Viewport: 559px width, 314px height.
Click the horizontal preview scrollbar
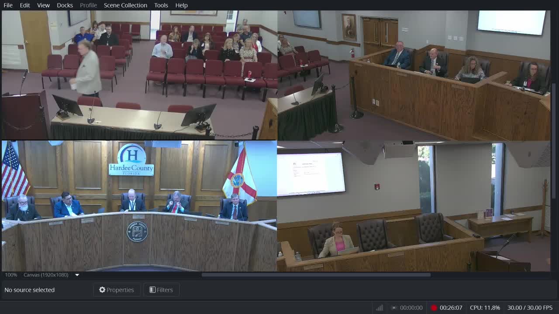[316, 275]
